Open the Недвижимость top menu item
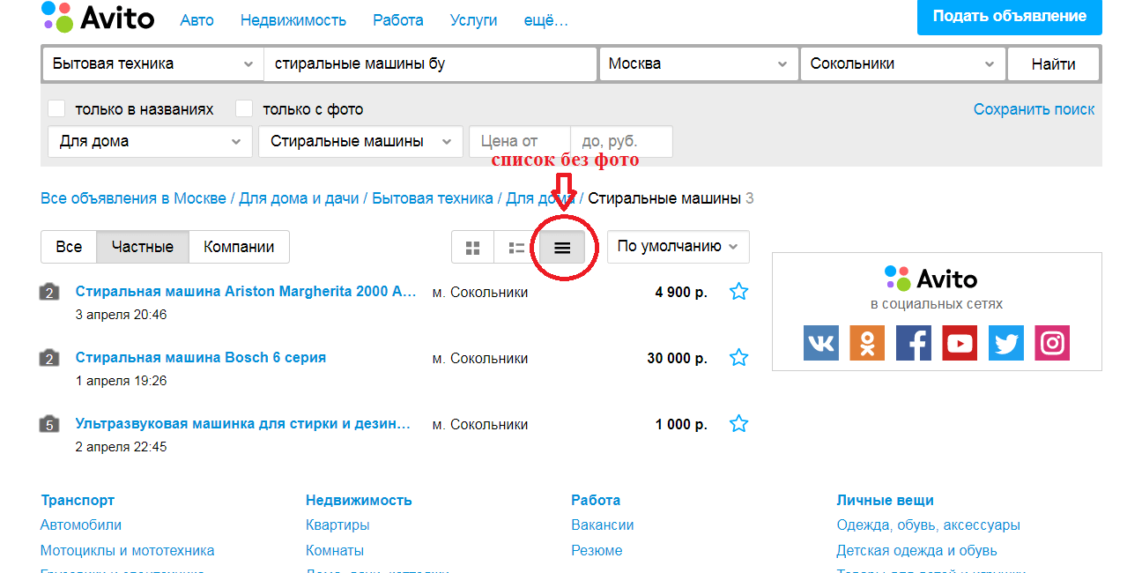 (293, 20)
